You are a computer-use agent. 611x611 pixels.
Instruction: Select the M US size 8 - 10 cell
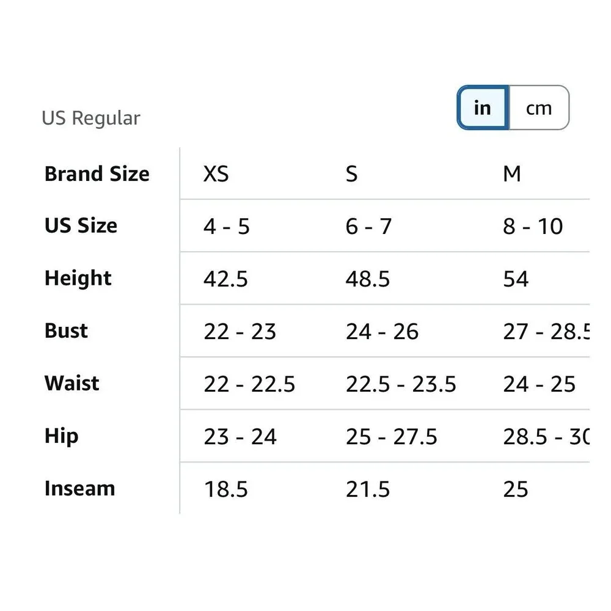click(x=533, y=227)
